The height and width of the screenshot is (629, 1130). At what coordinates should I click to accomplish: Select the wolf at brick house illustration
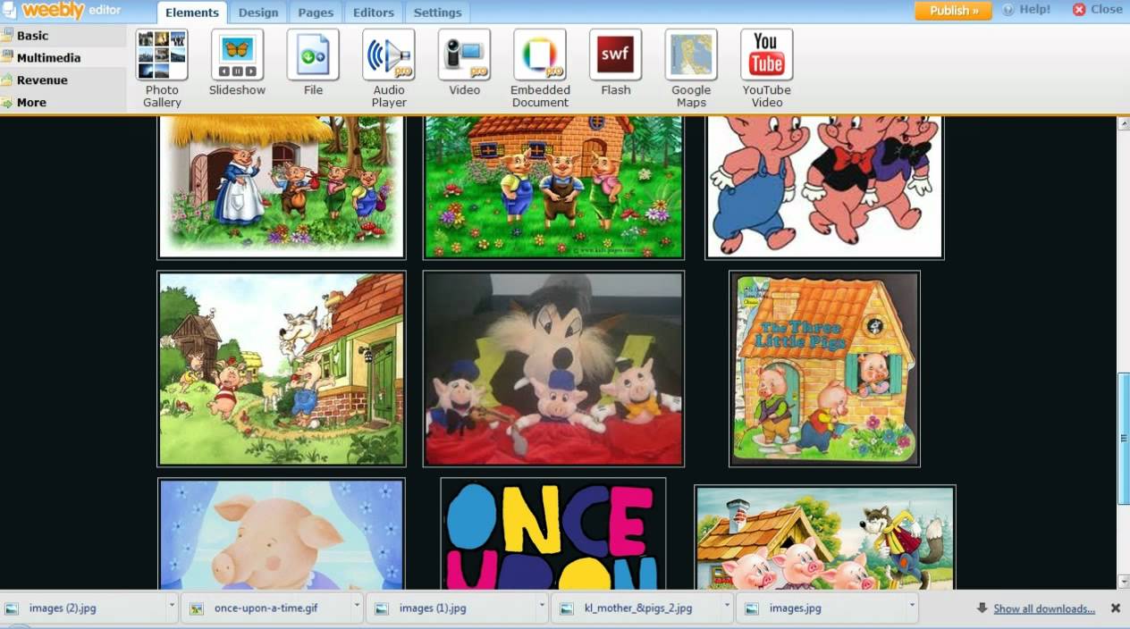[x=282, y=369]
